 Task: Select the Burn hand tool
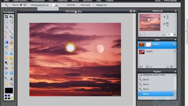(x=11, y=63)
